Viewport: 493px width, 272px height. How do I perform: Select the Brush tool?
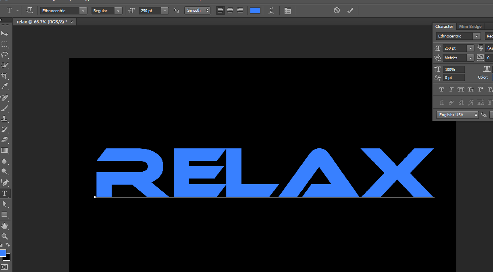pyautogui.click(x=5, y=108)
